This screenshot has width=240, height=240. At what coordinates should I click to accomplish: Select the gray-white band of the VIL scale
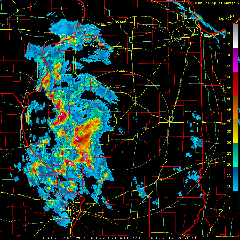point(235,36)
